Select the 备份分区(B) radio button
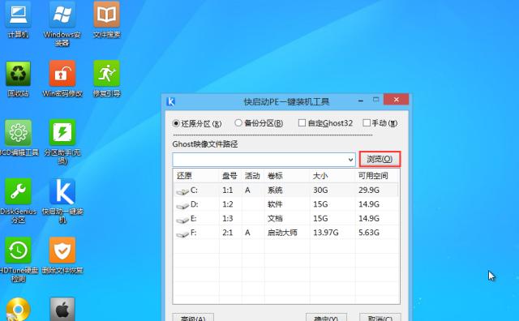The height and width of the screenshot is (321, 519). tap(238, 122)
